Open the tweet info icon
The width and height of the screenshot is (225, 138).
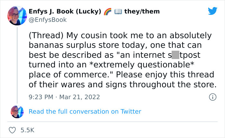(x=212, y=97)
